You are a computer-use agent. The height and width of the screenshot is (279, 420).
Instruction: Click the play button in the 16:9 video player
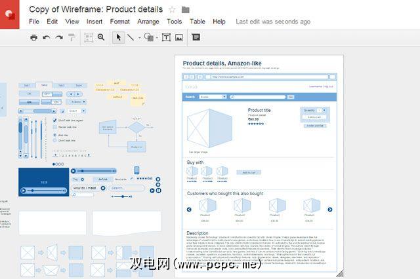24,191
